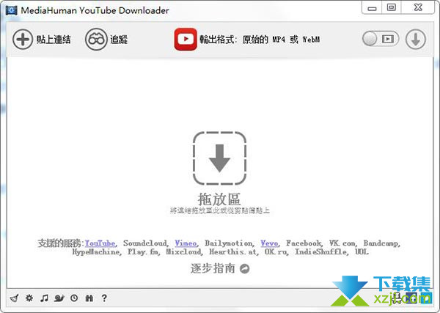Click the drop zone arrow box
Image resolution: width=440 pixels, height=313 pixels.
tap(219, 158)
